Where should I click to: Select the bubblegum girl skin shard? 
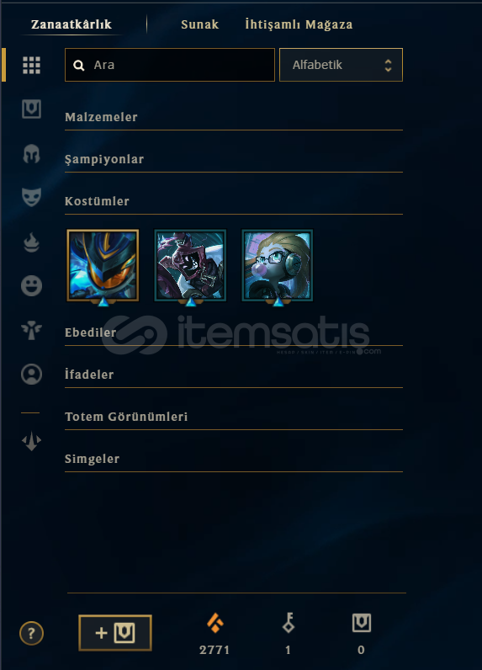pyautogui.click(x=278, y=266)
